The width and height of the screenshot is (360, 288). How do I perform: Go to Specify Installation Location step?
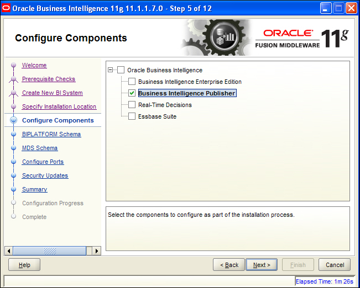59,106
